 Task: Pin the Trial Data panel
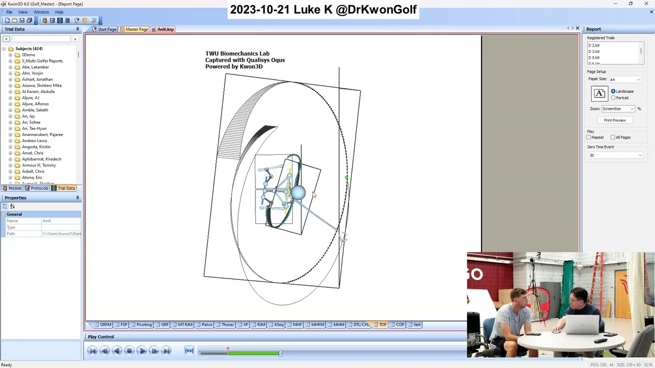78,29
